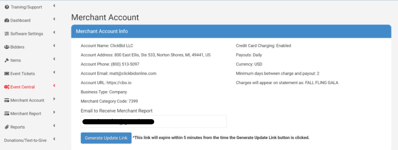The height and width of the screenshot is (150, 398).
Task: Expand the Bidders submenu chevron
Action: point(54,46)
